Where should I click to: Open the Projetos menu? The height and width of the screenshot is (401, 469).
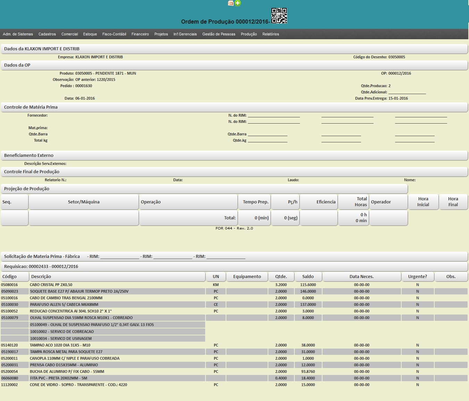(161, 34)
